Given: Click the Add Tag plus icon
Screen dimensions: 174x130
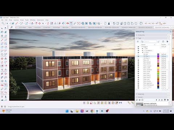Looking at the screenshot, I should (138, 42).
